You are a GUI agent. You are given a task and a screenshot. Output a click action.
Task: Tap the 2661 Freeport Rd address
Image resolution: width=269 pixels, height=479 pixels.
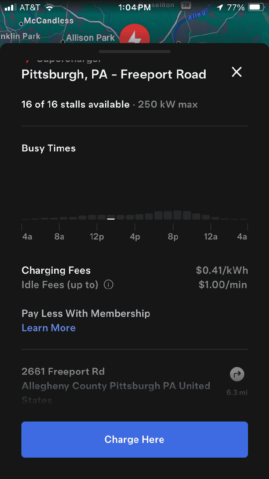pyautogui.click(x=63, y=371)
